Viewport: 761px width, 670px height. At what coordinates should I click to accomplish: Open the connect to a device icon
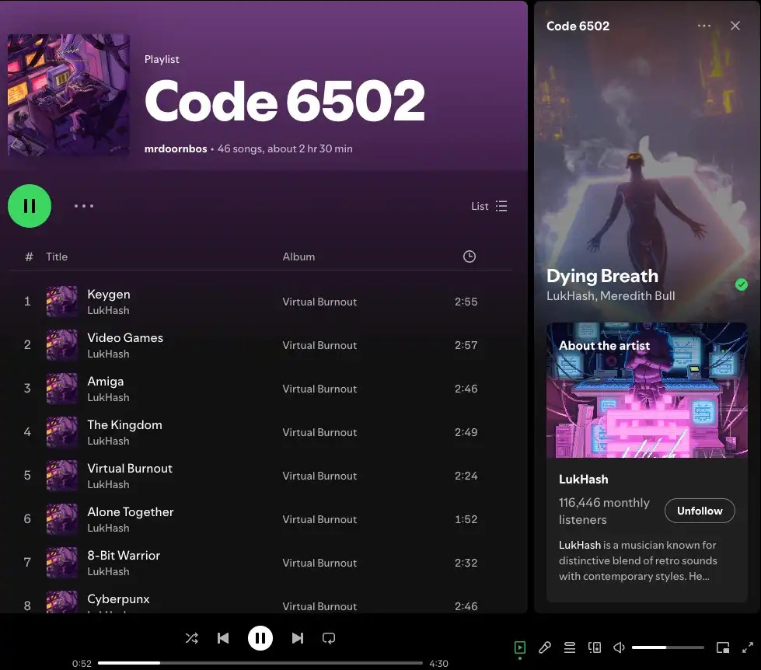(x=595, y=647)
